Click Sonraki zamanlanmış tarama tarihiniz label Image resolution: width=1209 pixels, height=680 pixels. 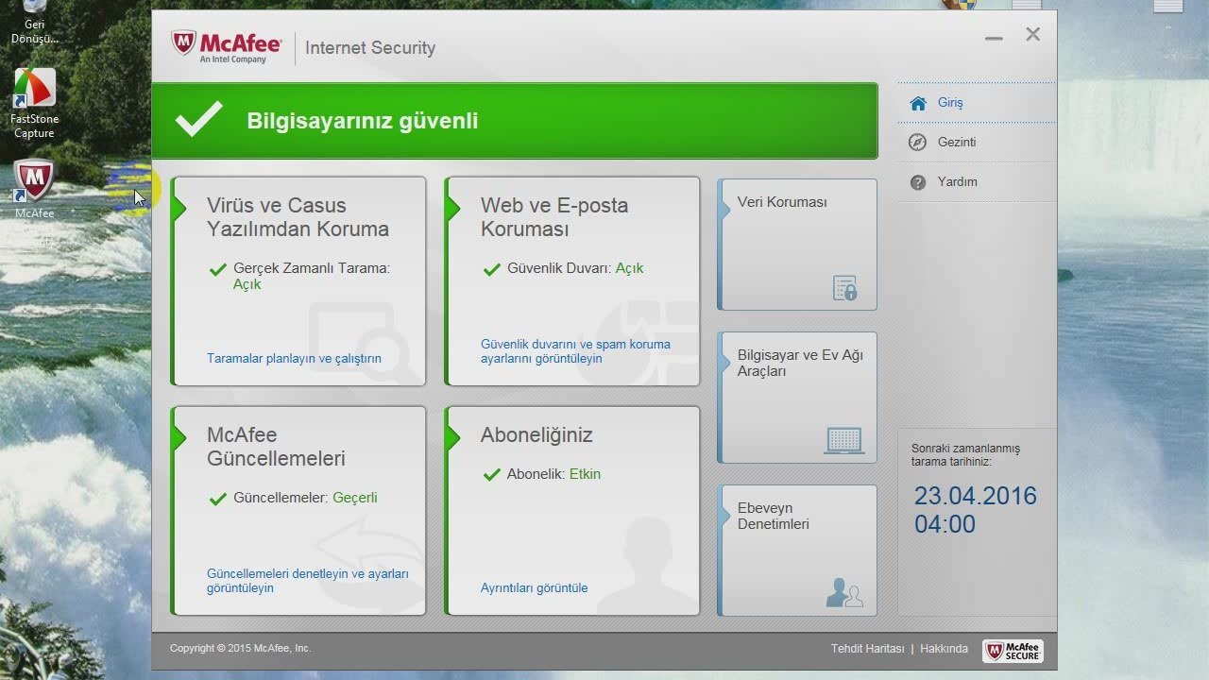click(x=965, y=455)
